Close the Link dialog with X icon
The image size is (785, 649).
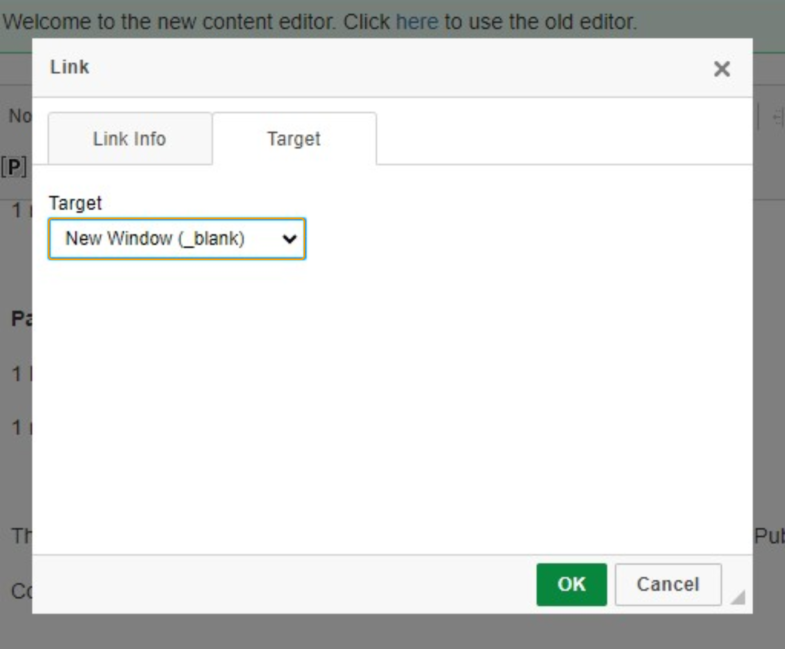(x=721, y=69)
